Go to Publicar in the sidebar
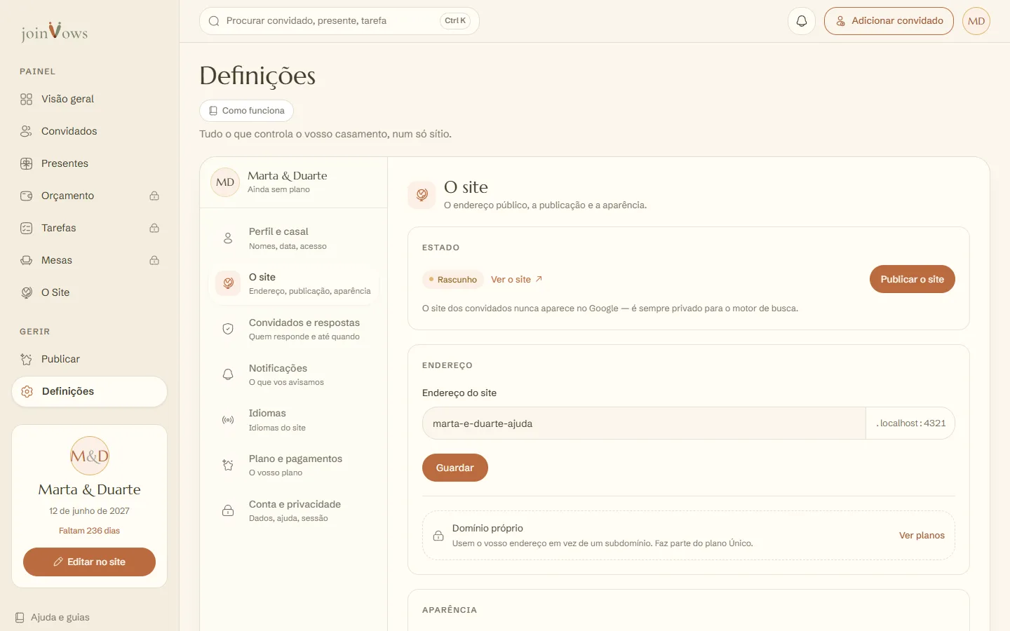 (x=89, y=359)
